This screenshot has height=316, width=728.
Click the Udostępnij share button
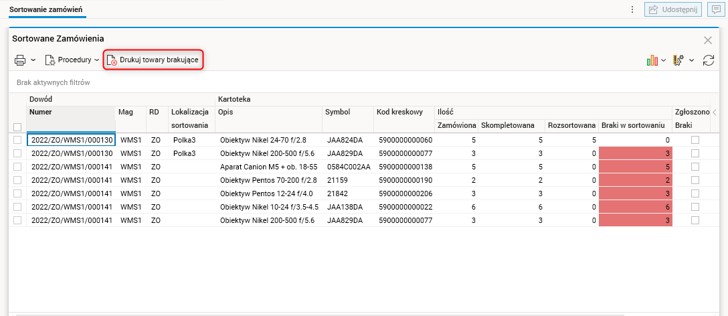pos(673,9)
